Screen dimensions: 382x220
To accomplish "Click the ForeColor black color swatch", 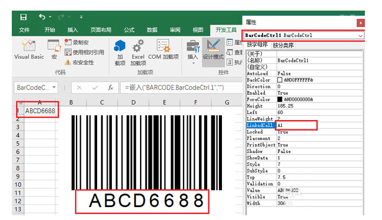I will coord(280,99).
